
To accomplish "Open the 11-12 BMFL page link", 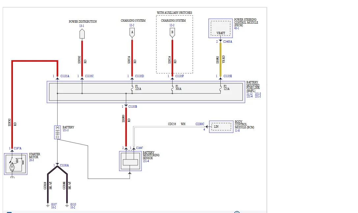I will click(250, 94).
